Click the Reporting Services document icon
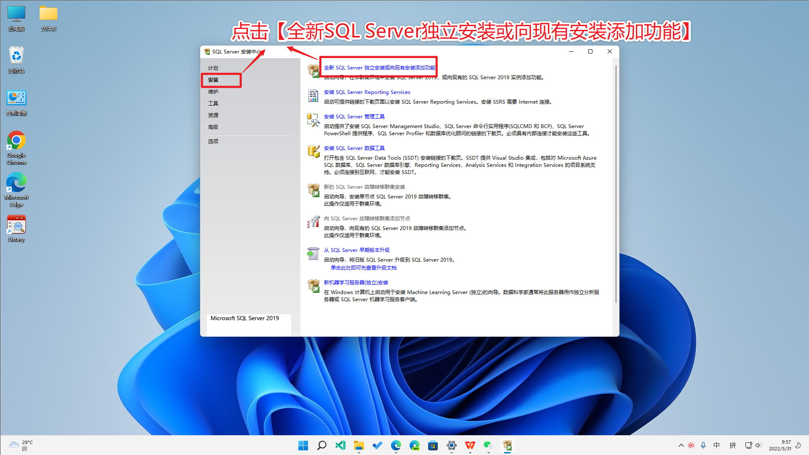This screenshot has width=809, height=455. [313, 96]
